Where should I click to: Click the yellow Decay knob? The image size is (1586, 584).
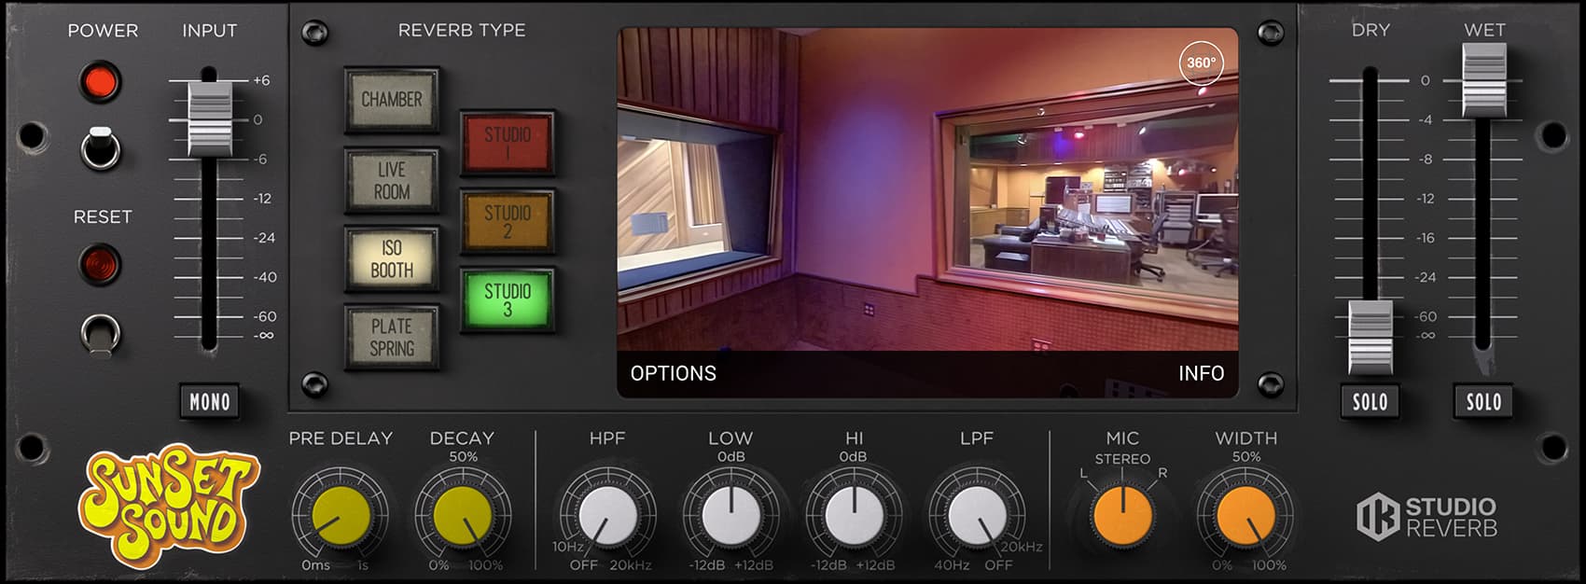tap(463, 516)
